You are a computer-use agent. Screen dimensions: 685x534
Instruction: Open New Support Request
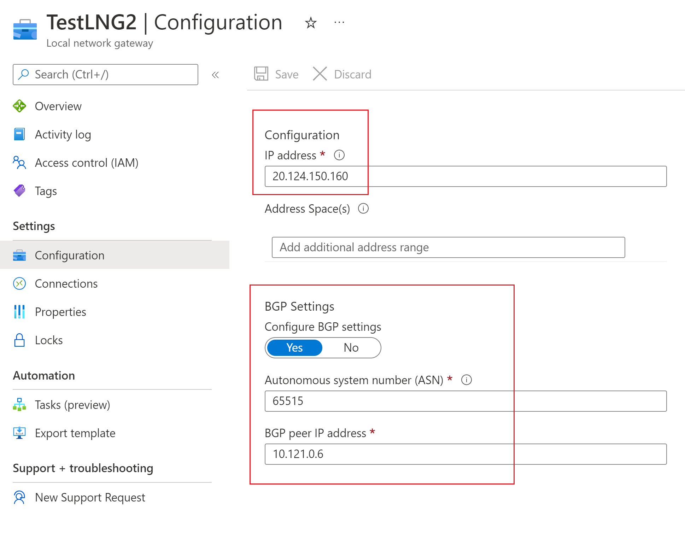[x=90, y=497]
